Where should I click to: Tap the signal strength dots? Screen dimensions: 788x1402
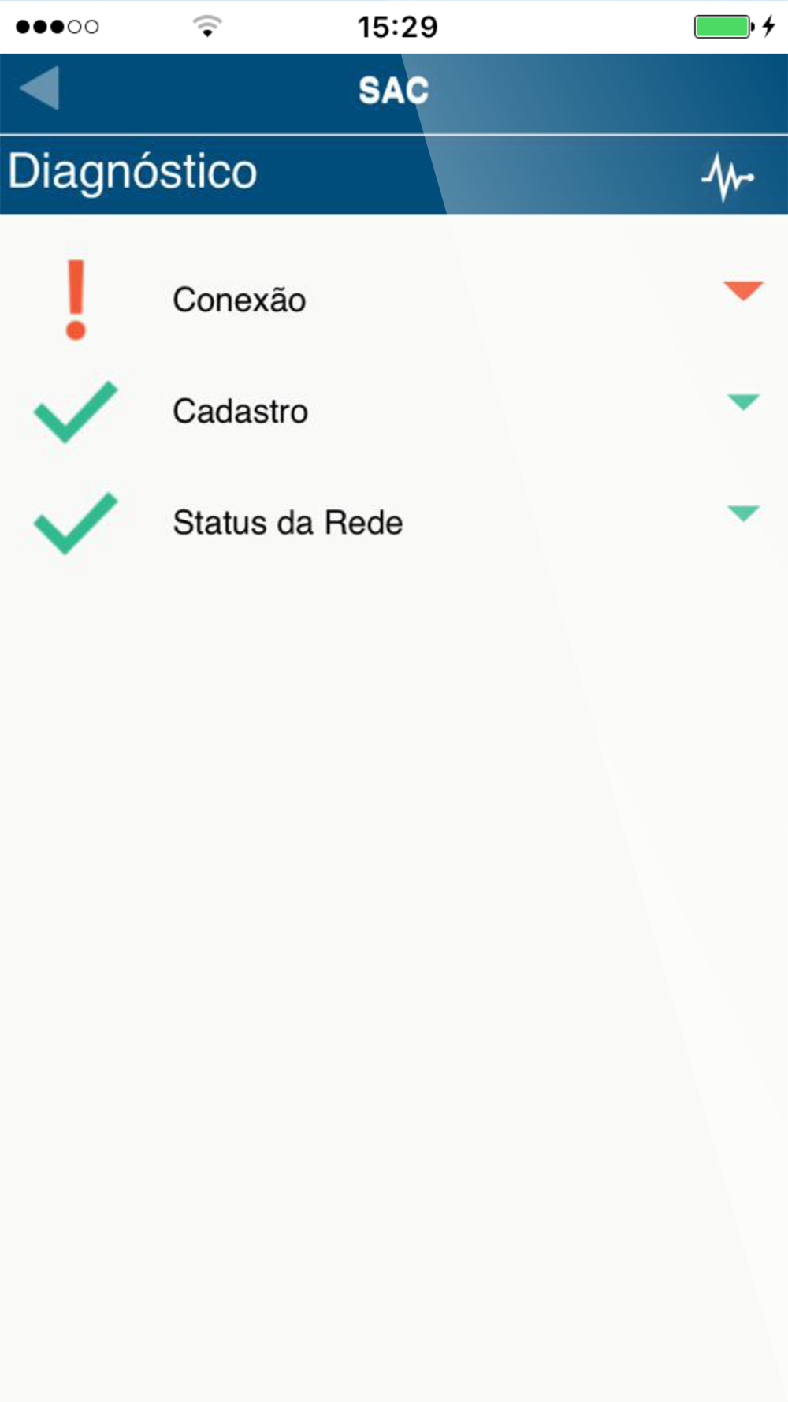[x=57, y=27]
